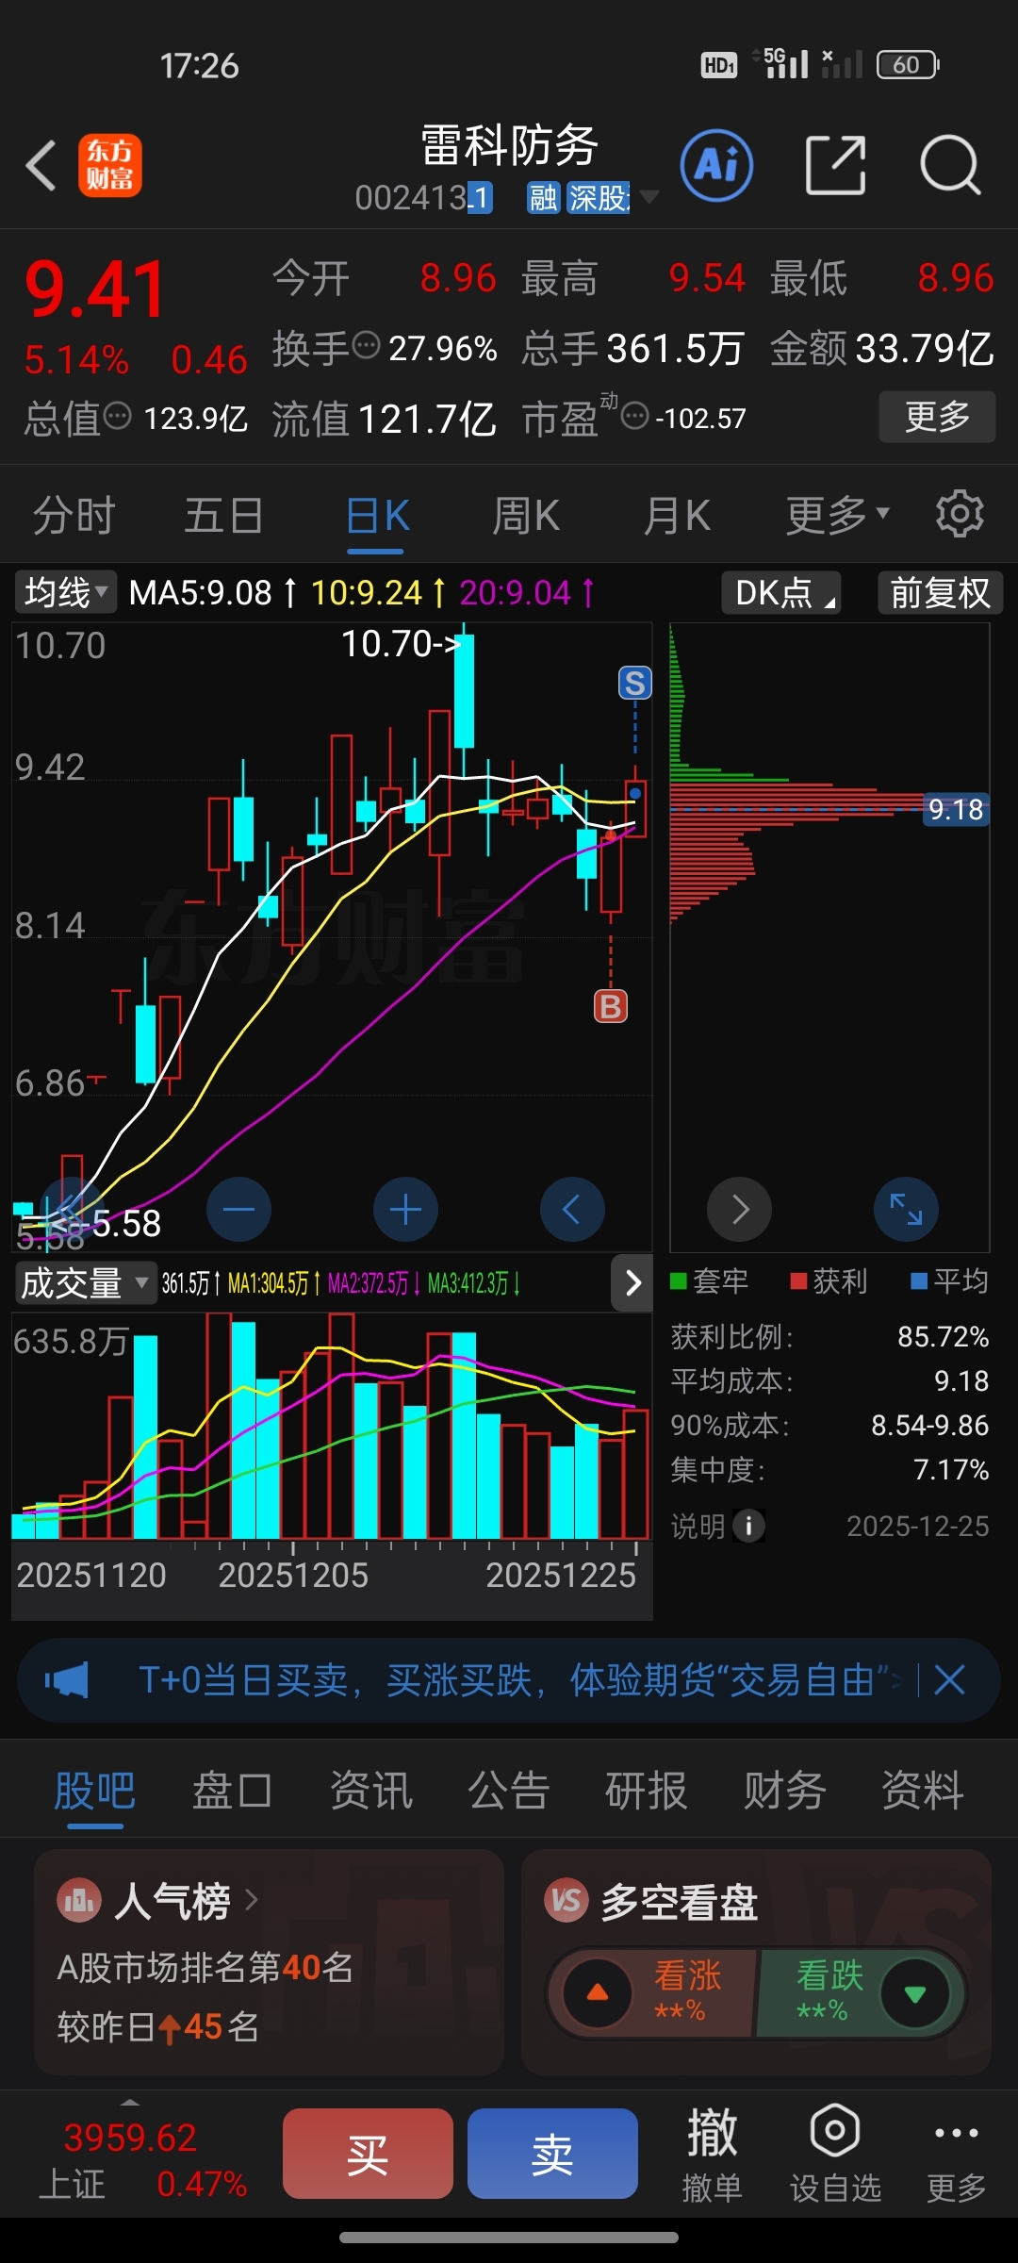The width and height of the screenshot is (1018, 2263).
Task: Tap the 深股 tag
Action: pos(598,197)
